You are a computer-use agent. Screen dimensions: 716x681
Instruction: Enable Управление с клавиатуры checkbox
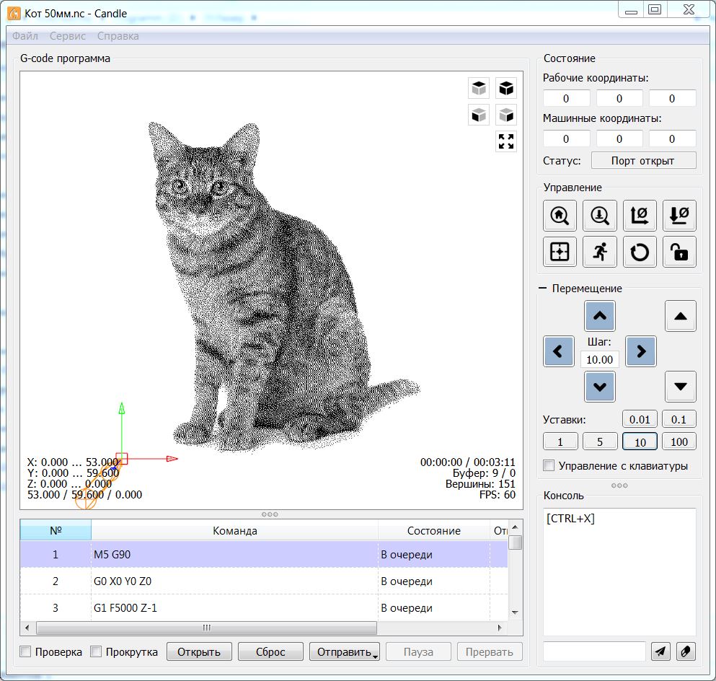(549, 465)
